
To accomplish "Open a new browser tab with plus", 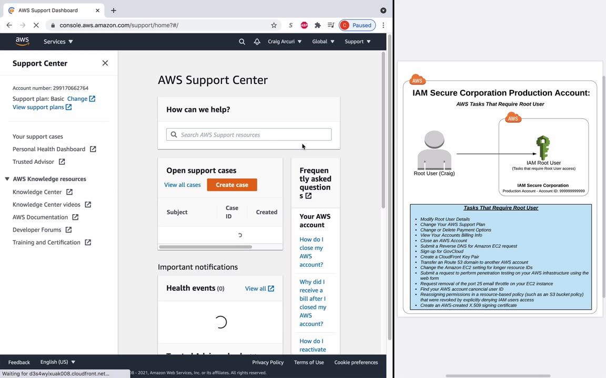I will coord(113,10).
